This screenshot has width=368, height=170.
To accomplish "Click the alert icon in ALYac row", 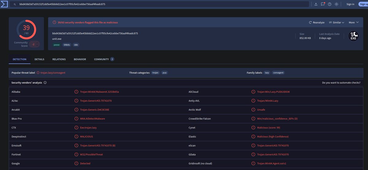I will click(x=76, y=101).
